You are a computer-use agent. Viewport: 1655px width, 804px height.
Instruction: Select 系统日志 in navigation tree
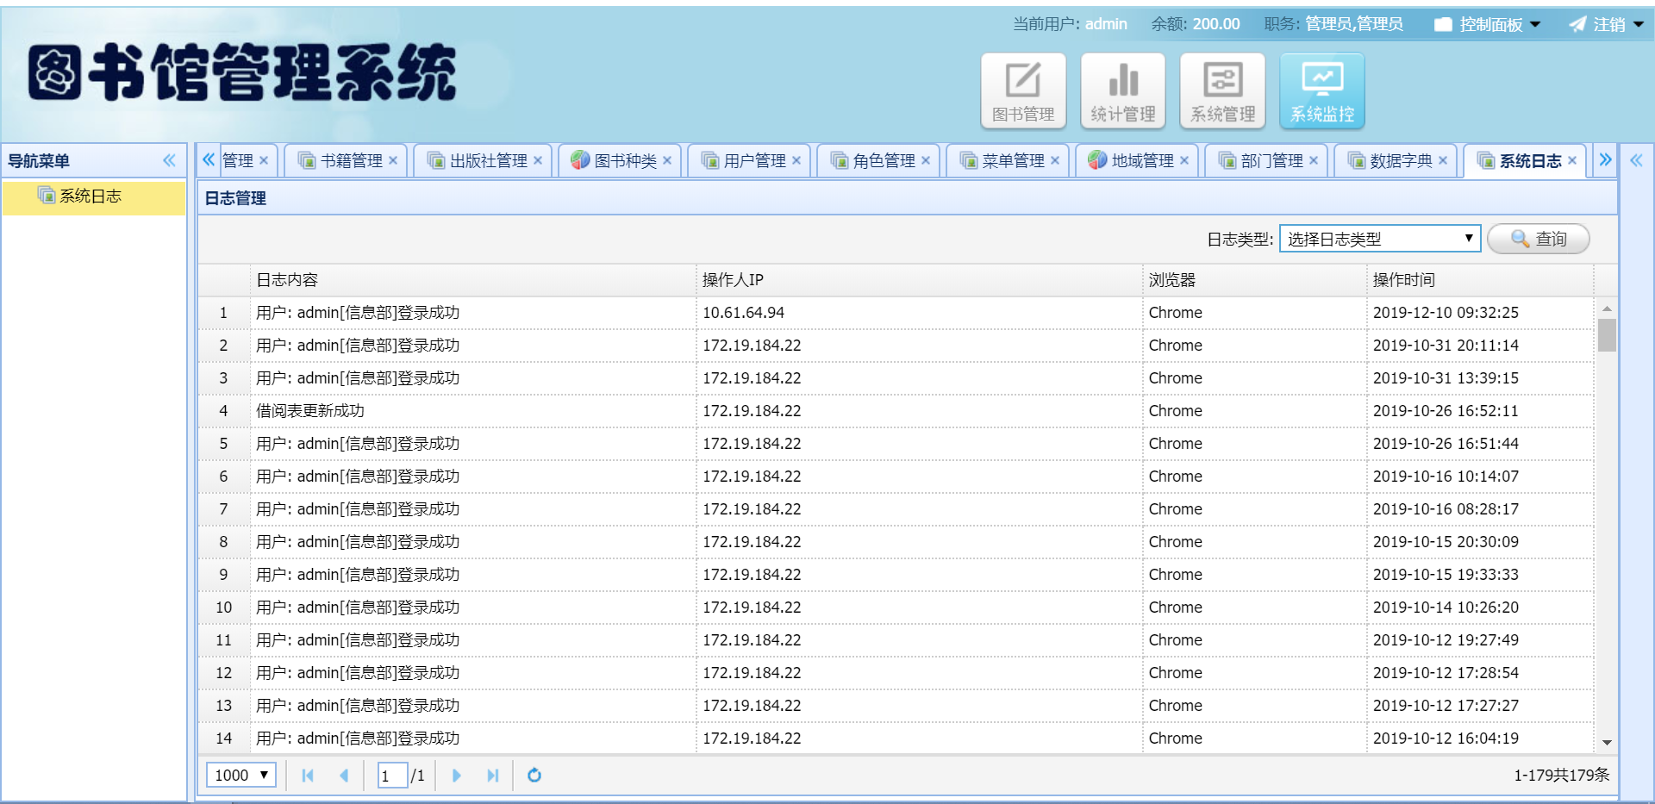pos(93,196)
